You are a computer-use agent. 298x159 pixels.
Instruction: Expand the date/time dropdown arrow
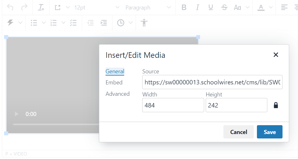(131, 23)
